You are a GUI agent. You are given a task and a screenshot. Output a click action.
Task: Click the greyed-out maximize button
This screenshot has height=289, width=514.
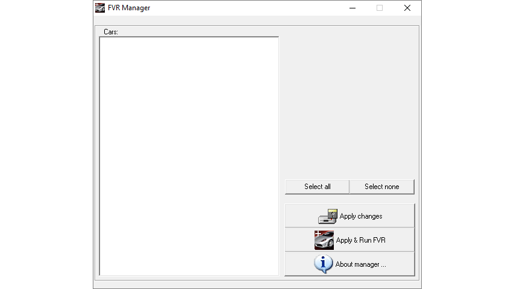(x=380, y=8)
